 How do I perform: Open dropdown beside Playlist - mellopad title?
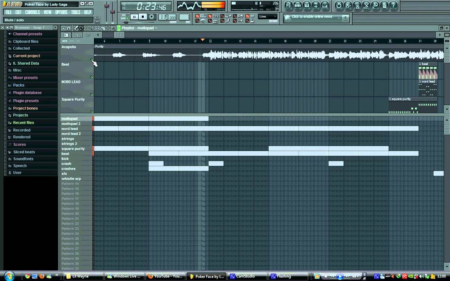156,28
